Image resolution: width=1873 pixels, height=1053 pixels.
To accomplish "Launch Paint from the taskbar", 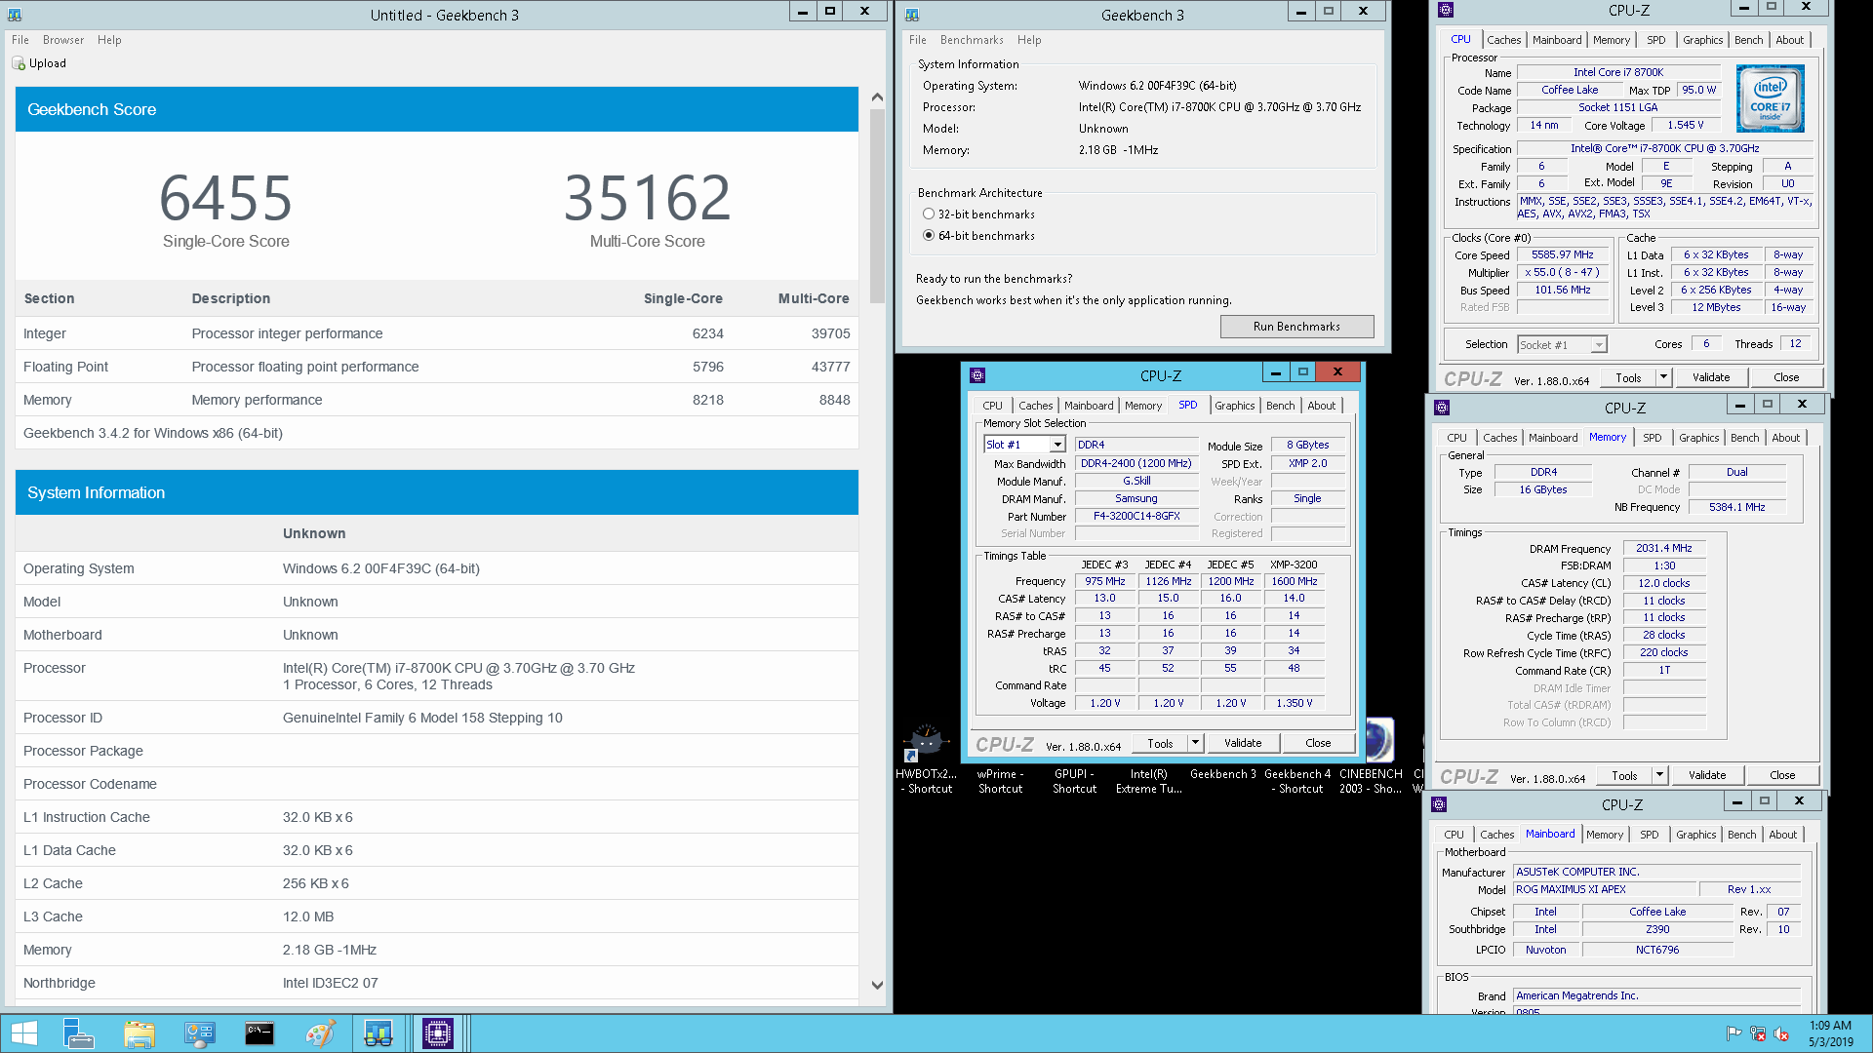I will point(320,1033).
